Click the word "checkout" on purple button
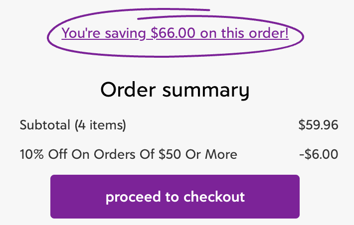This screenshot has height=225, width=354. tap(214, 197)
